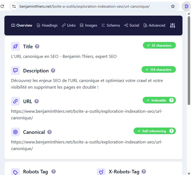Click the help icon next to URL heading
The image size is (191, 175).
(37, 101)
